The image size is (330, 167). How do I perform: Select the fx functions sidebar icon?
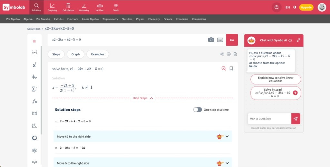click(34, 101)
